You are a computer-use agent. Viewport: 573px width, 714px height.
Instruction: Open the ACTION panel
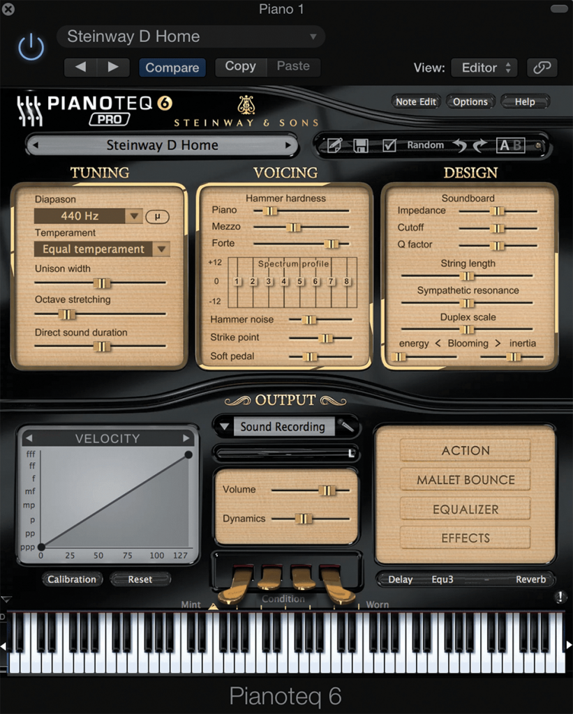tap(466, 450)
